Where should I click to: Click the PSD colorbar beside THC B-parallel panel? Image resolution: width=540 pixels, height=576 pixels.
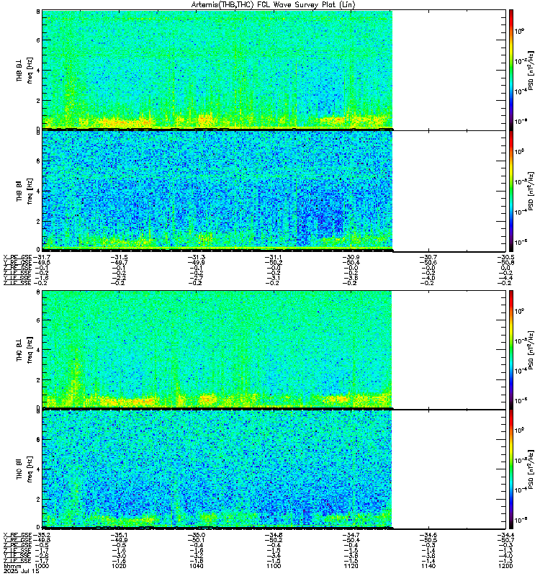point(511,469)
